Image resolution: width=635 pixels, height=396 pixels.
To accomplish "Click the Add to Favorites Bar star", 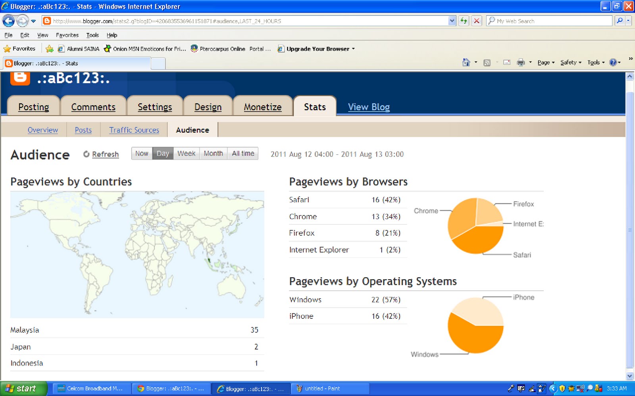I will 49,49.
